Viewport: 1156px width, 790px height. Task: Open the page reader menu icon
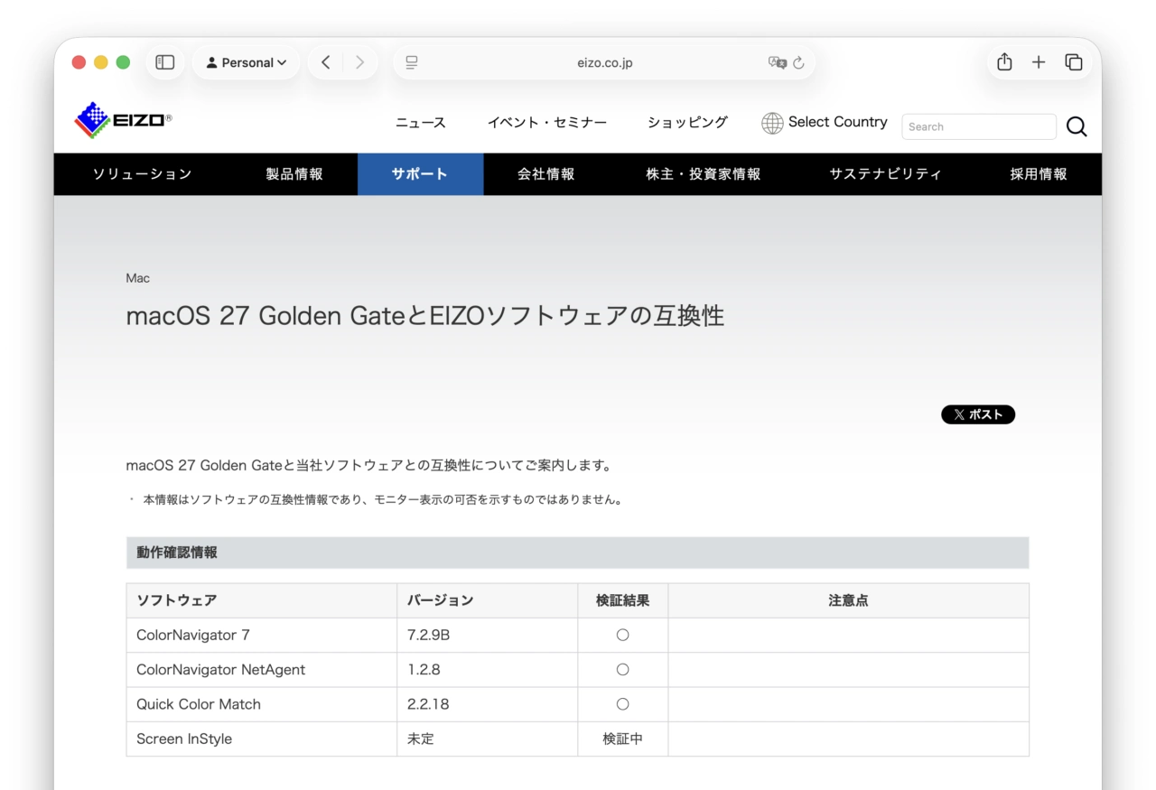(412, 62)
